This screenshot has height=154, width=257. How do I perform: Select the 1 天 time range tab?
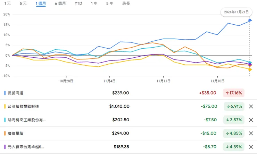click(x=7, y=3)
